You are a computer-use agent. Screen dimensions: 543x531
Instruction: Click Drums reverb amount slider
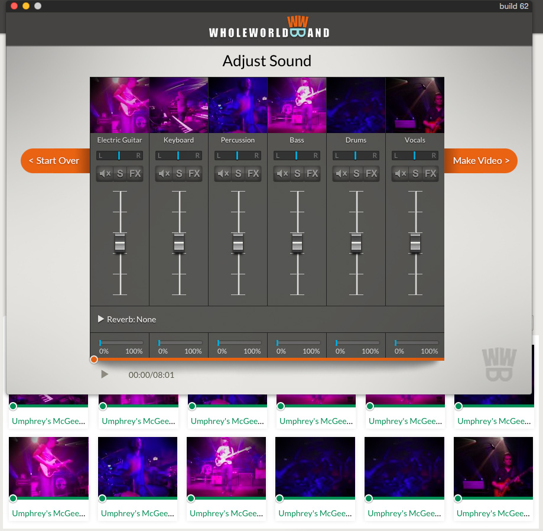pos(357,343)
